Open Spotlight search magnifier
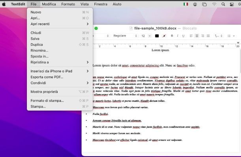This screenshot has width=241, height=157. tap(223, 4)
